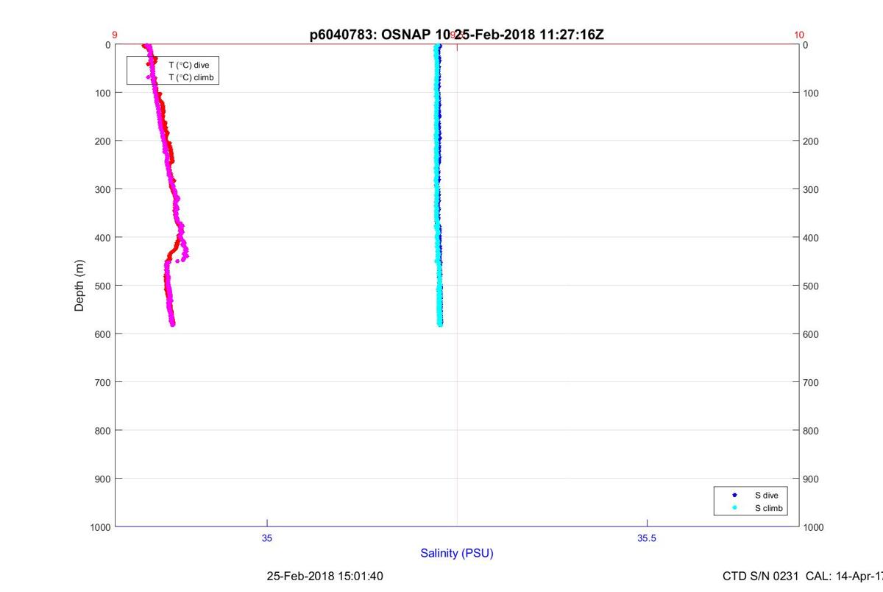Click the 400 tick on left depth axis

[x=103, y=237]
